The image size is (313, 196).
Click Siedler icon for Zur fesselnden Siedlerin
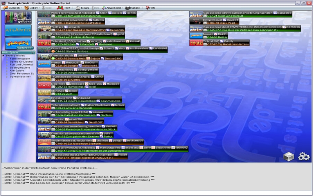pos(44,142)
